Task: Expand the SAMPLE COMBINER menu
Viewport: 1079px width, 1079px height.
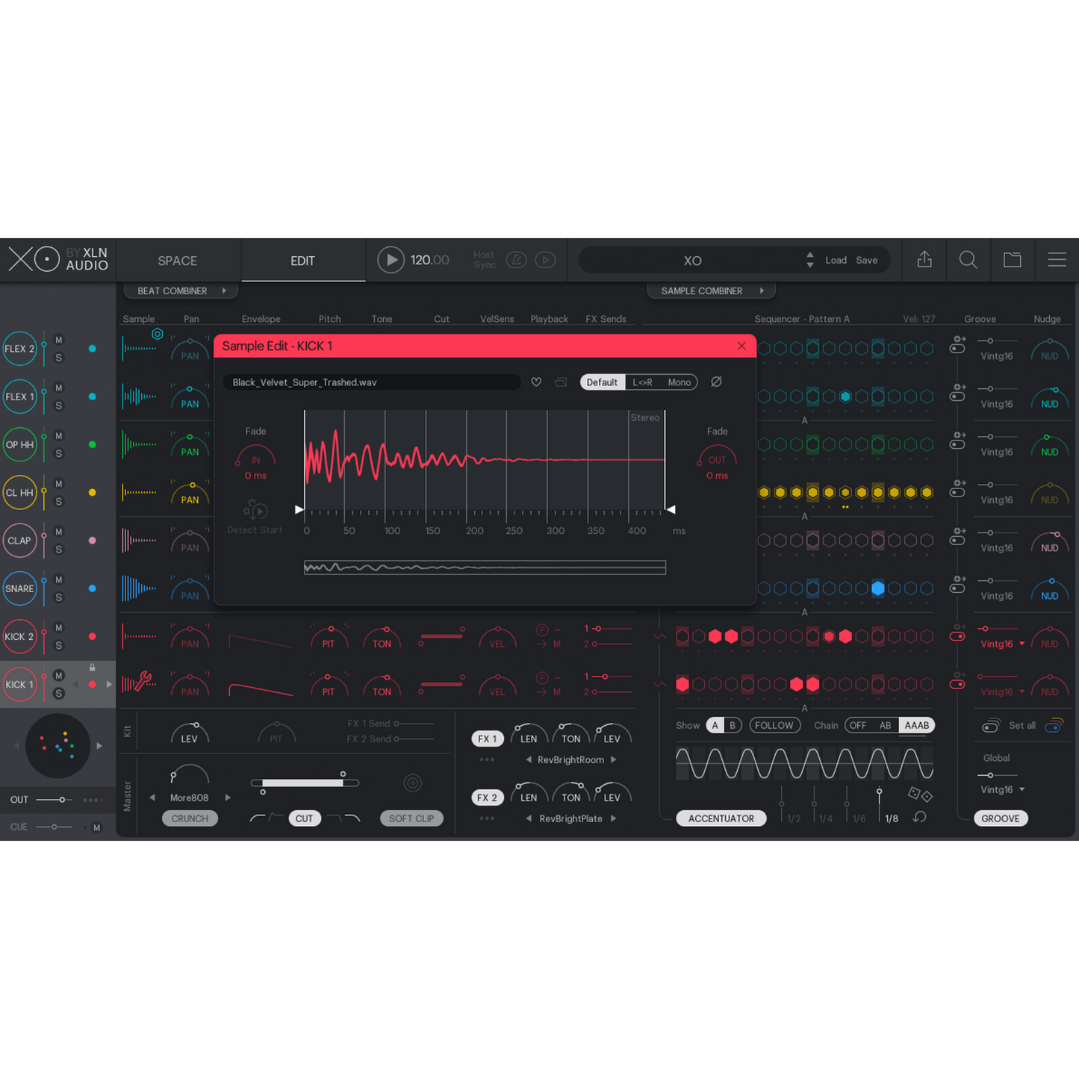Action: [x=711, y=291]
